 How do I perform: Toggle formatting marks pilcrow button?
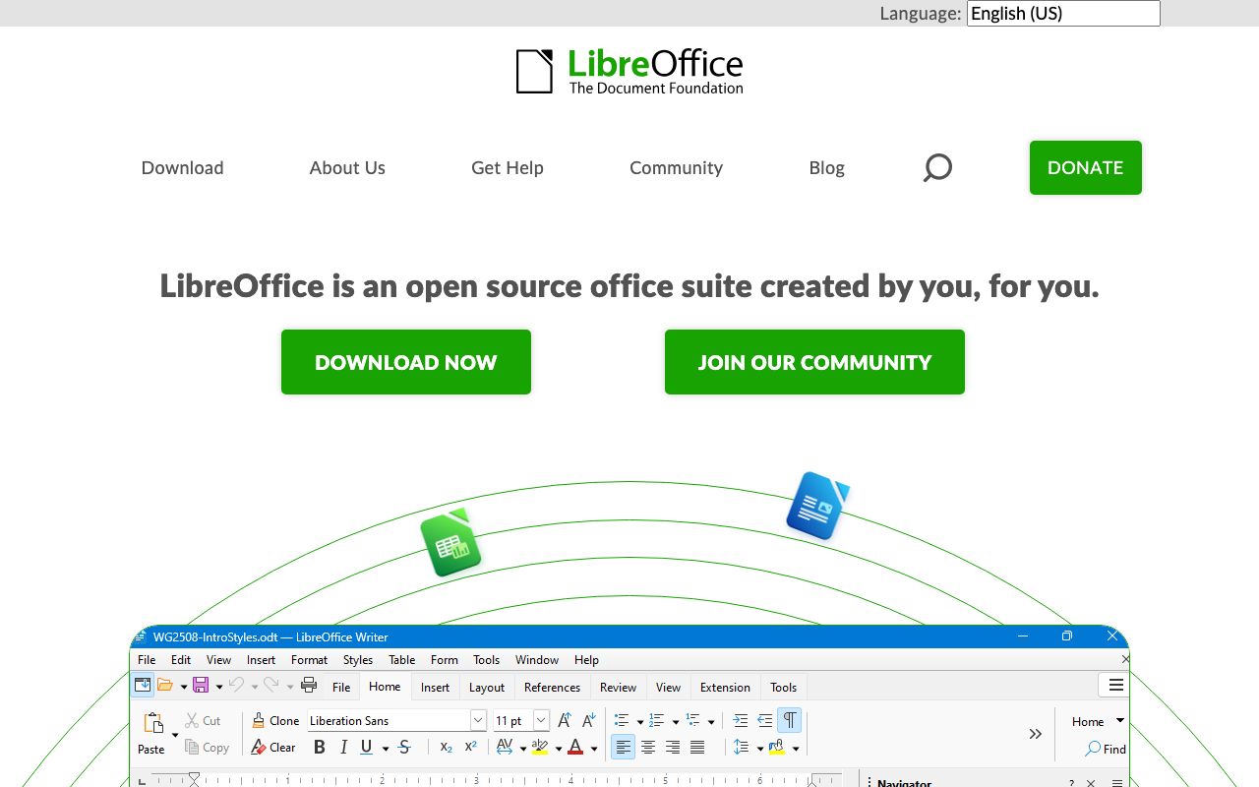click(789, 721)
